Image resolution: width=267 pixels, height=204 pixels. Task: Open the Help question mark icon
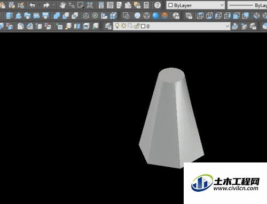pos(158,5)
